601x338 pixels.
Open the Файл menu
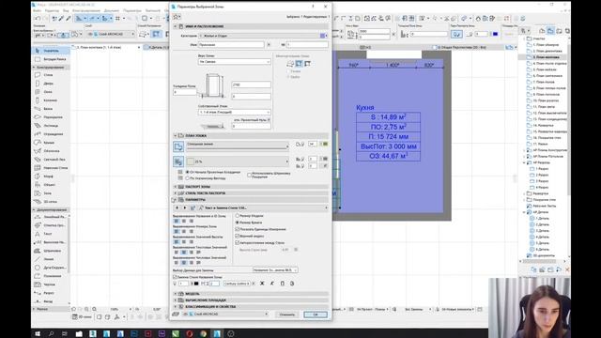click(37, 10)
